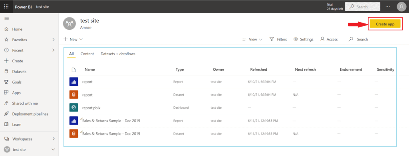Click the workspace content Search field
This screenshot has width=409, height=156.
[359, 39]
